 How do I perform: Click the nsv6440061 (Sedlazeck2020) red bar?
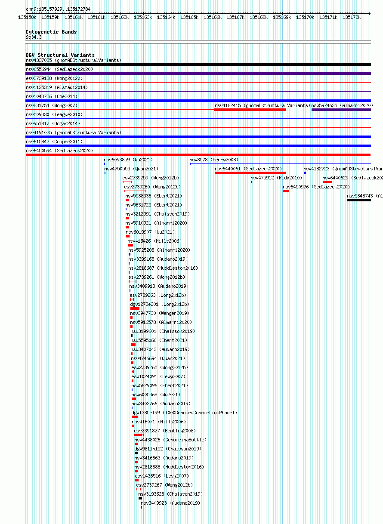pos(250,173)
